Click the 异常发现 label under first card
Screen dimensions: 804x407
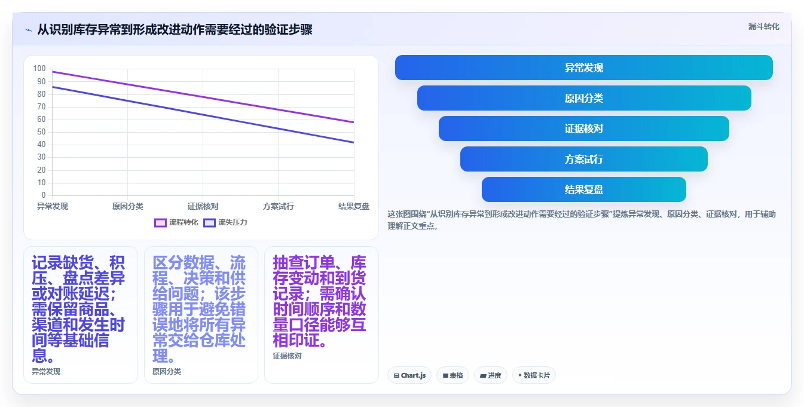click(x=46, y=371)
